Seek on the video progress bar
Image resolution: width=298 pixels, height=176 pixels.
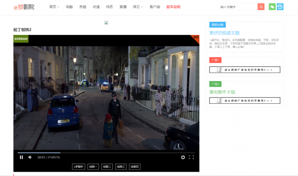[x=106, y=152]
